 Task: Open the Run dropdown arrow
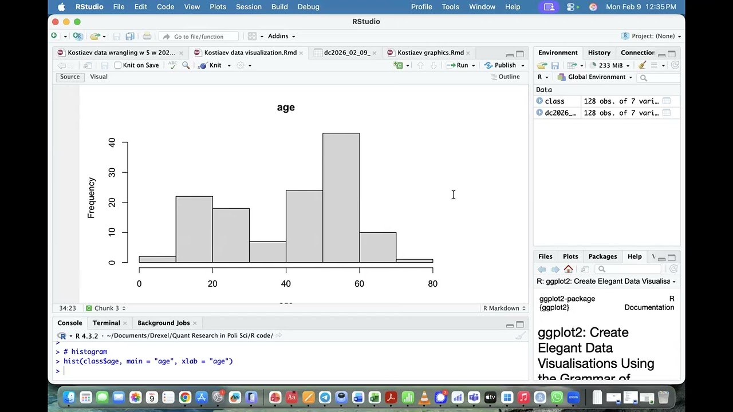pos(473,65)
